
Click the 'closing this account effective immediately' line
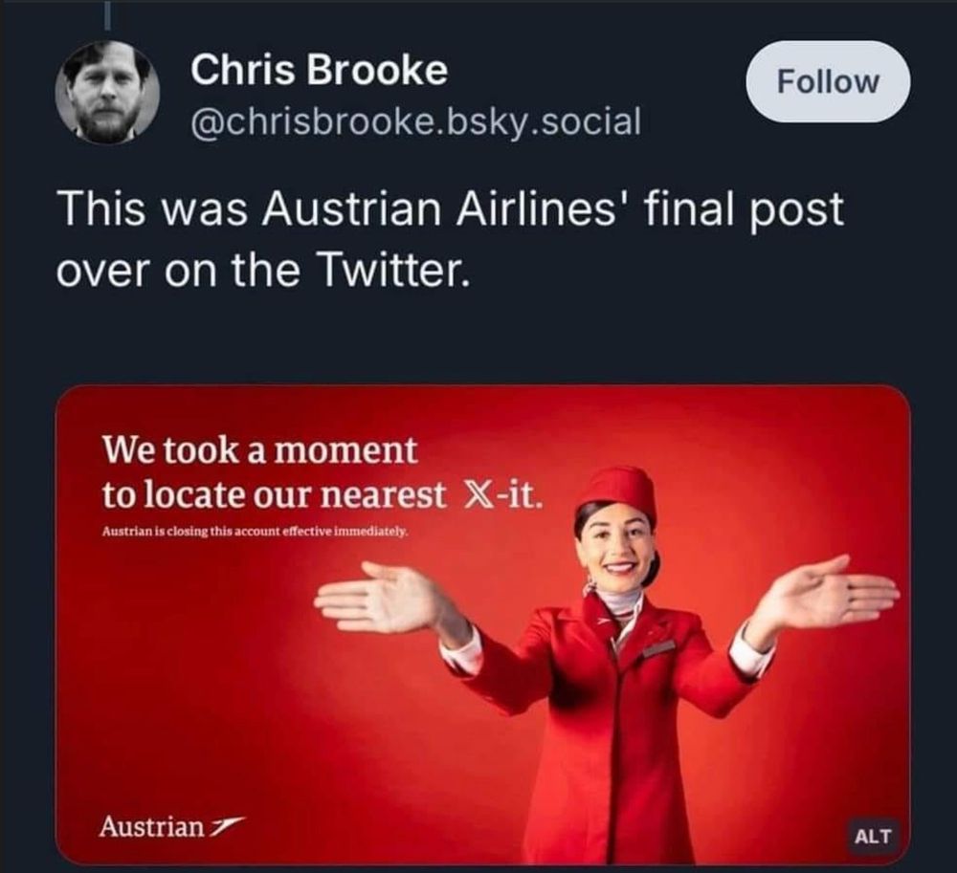coord(256,532)
